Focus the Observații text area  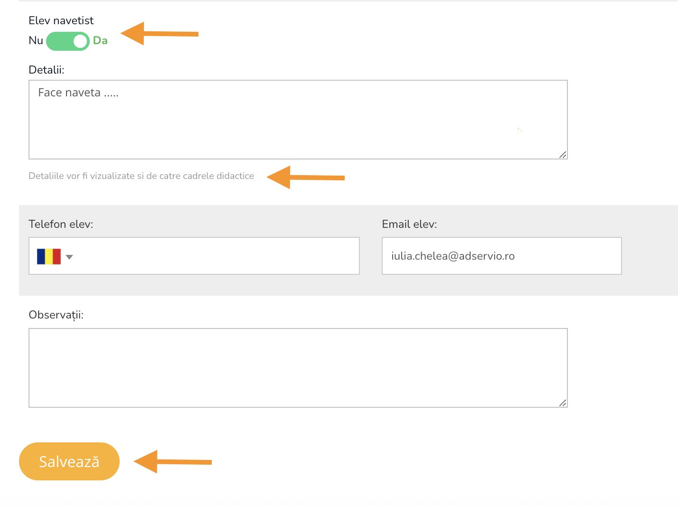[298, 368]
